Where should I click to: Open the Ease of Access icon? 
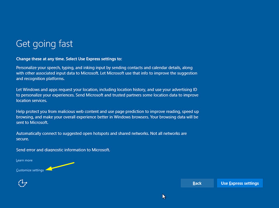[23, 183]
